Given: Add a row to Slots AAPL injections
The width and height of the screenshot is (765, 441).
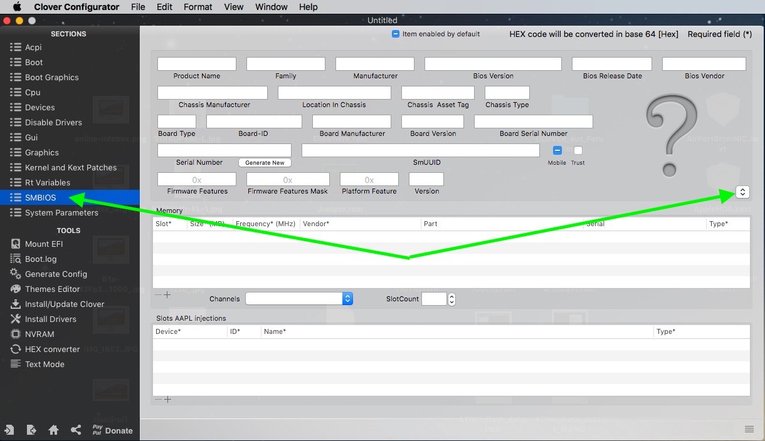Looking at the screenshot, I should (x=167, y=400).
